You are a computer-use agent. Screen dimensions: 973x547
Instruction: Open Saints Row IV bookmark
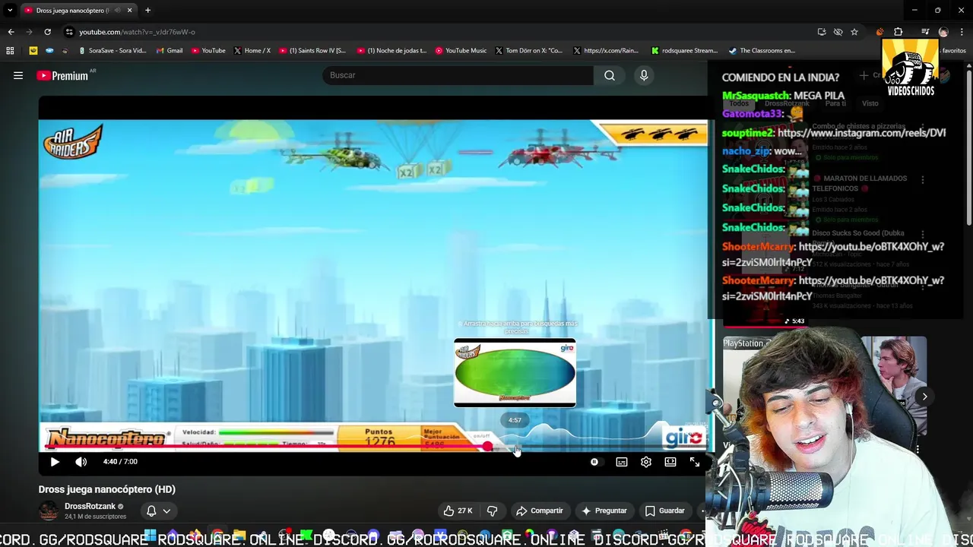312,51
